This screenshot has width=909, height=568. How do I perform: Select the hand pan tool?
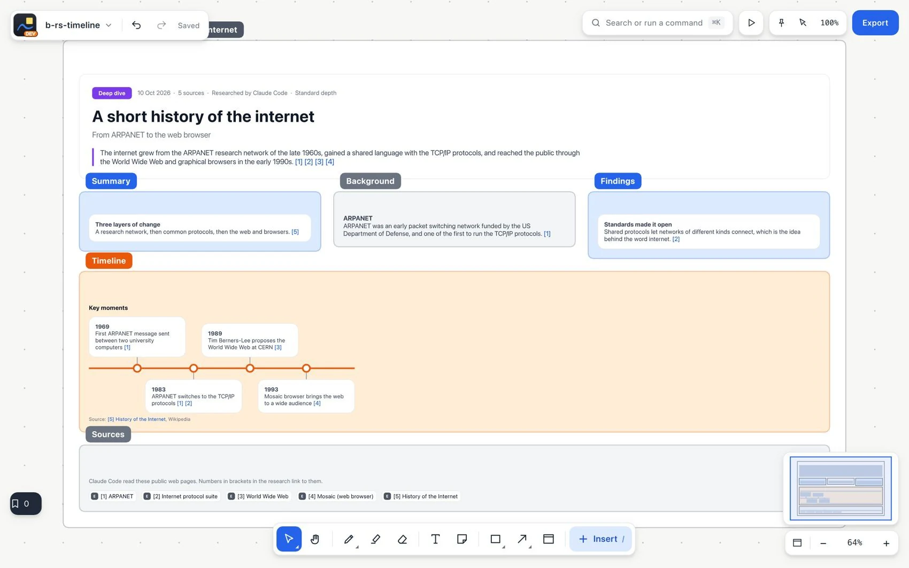315,539
